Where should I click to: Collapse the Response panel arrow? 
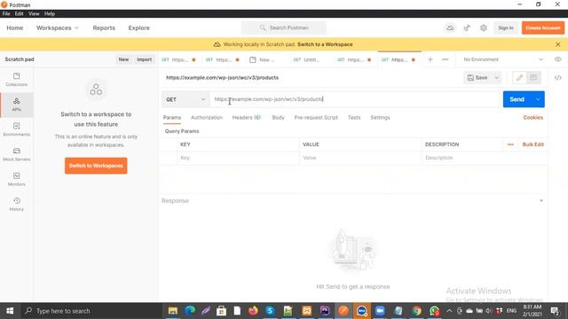[x=541, y=201]
